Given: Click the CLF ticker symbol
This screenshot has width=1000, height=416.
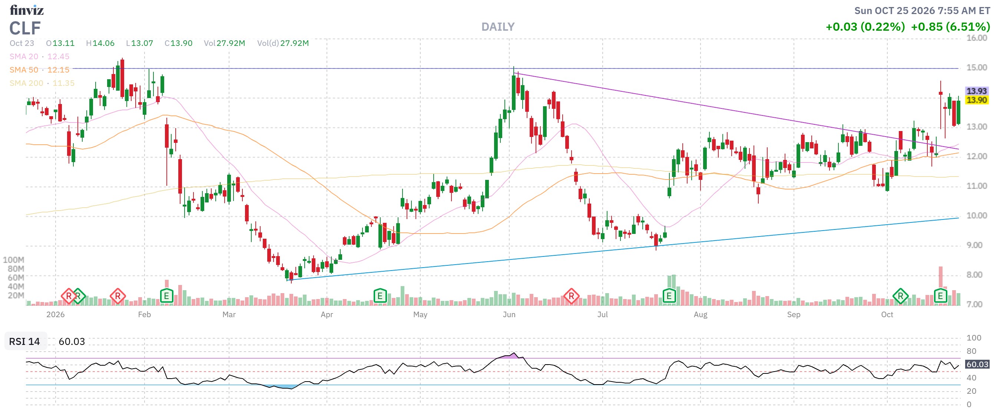Looking at the screenshot, I should pos(25,28).
